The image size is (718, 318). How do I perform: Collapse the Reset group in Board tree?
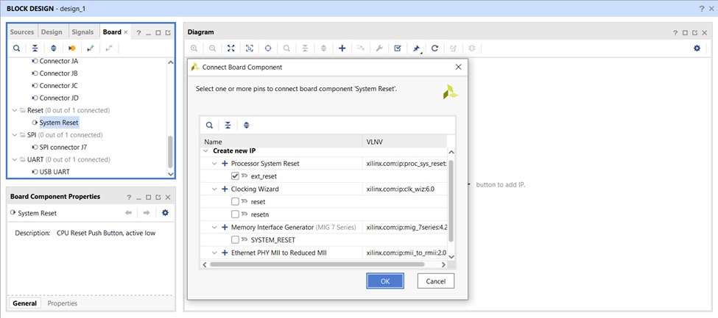point(14,111)
